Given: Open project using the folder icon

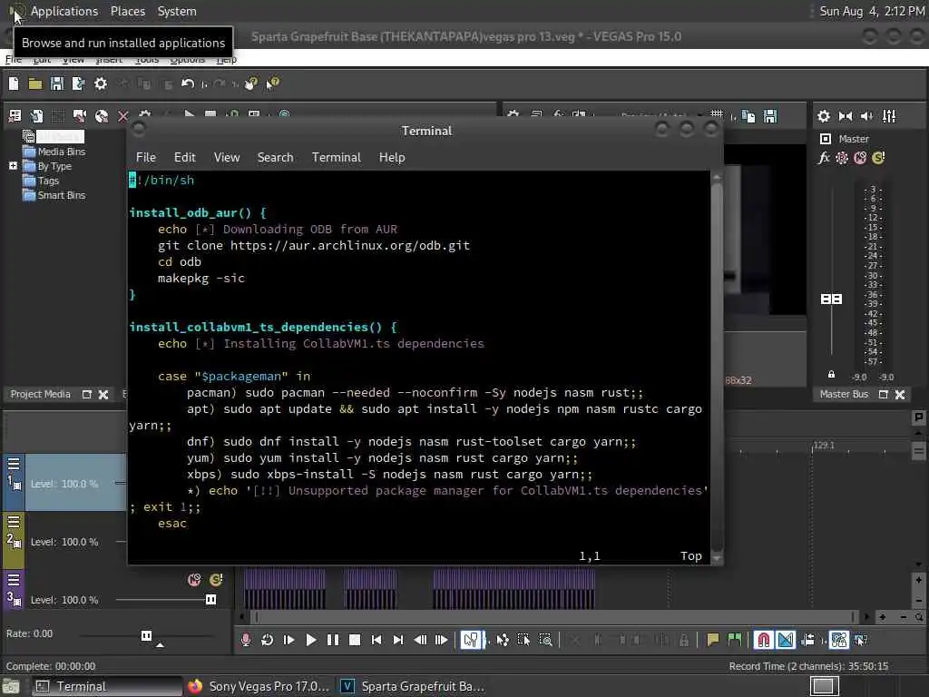Looking at the screenshot, I should coord(35,83).
